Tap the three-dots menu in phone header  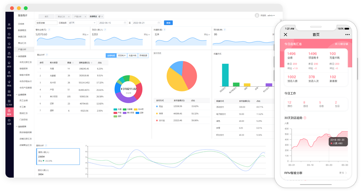point(347,34)
